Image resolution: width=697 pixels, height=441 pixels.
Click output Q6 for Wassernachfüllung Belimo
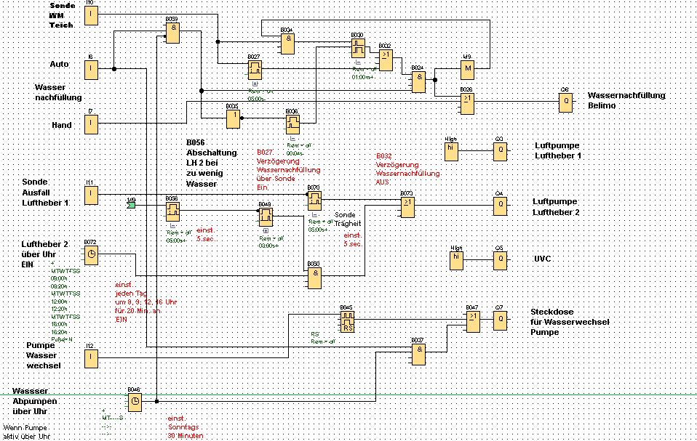[565, 102]
